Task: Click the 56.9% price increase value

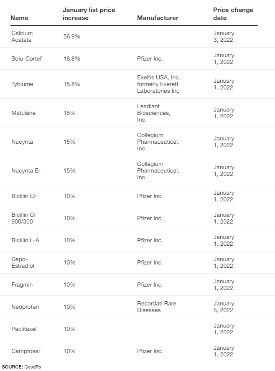Action: pyautogui.click(x=71, y=36)
